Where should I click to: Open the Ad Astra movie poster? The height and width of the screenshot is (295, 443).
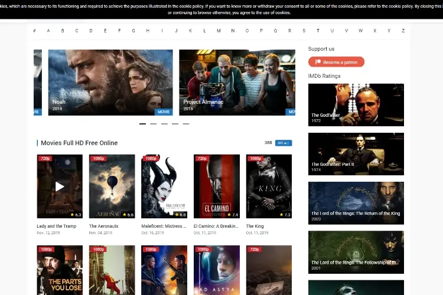click(217, 270)
